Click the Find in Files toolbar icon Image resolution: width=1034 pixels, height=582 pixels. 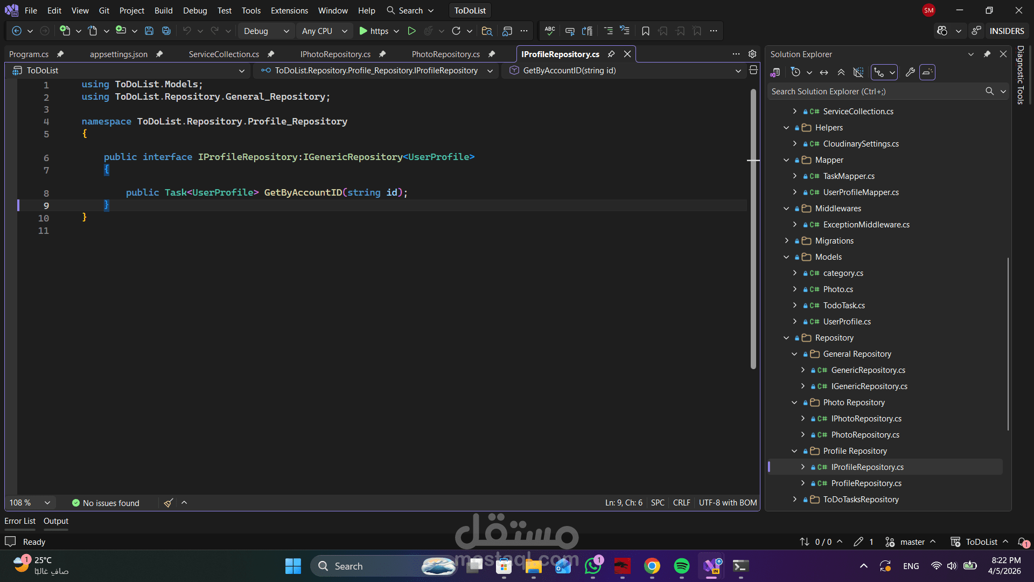487,31
